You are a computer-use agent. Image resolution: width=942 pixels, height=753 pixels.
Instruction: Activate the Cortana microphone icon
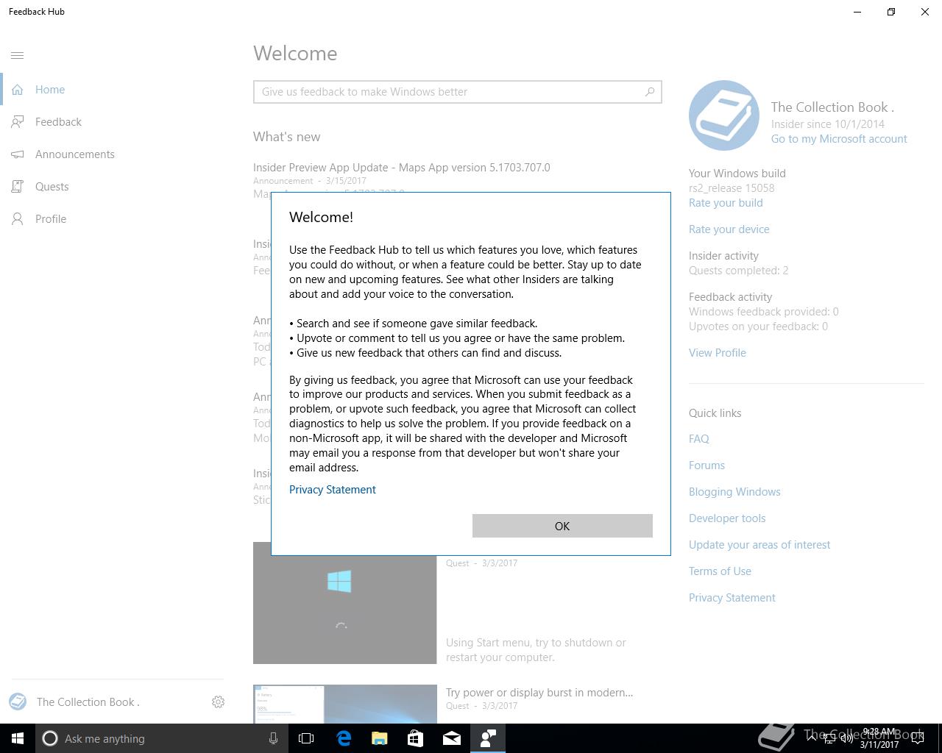[x=273, y=738]
